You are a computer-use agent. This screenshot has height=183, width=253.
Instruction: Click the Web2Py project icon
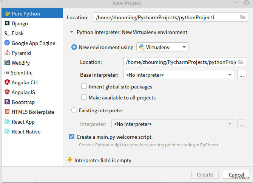(7, 63)
